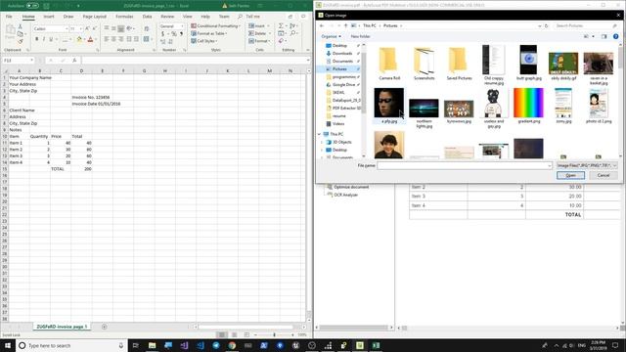Click the Accounting dollar format icon
The image size is (626, 352).
pos(163,34)
